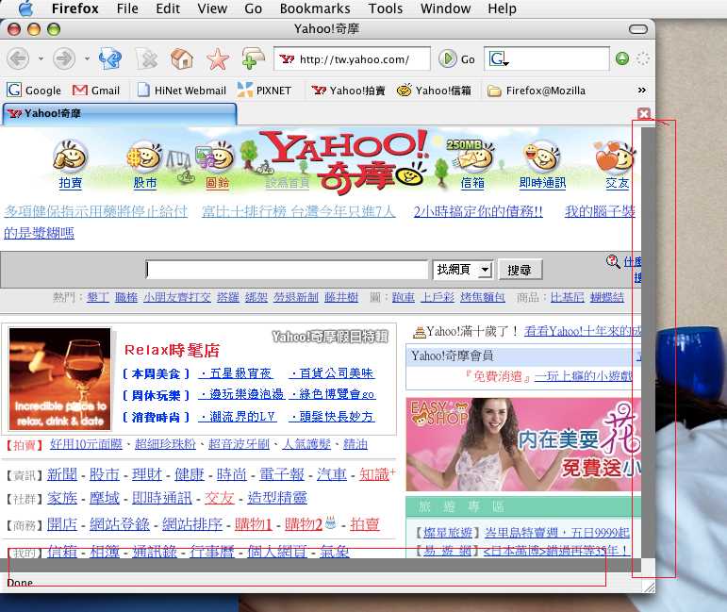
Task: Click the Back arrow button
Action: tap(18, 59)
